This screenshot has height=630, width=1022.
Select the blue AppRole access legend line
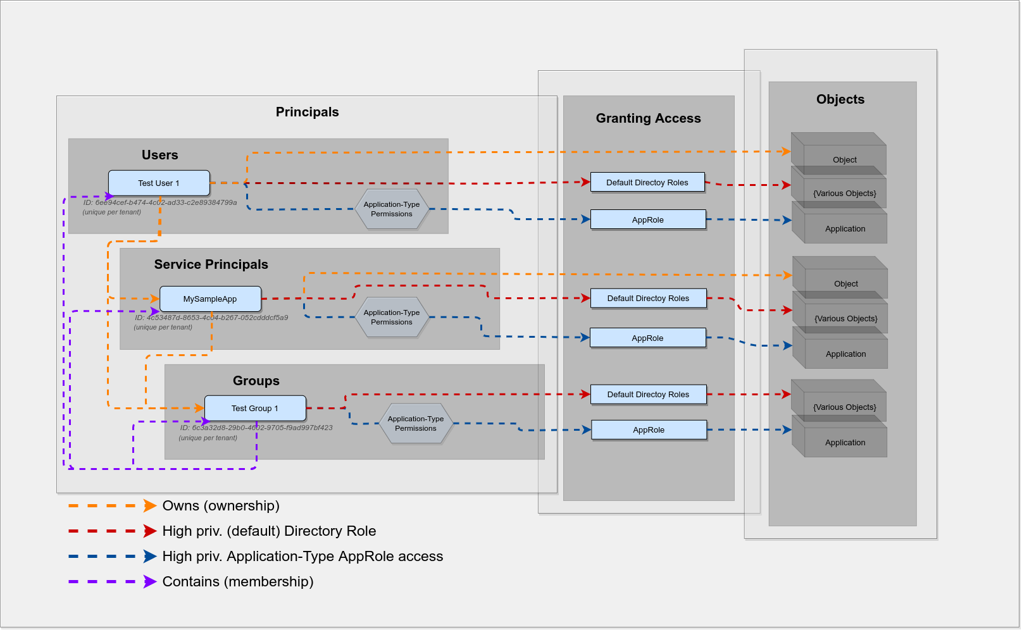(302, 556)
